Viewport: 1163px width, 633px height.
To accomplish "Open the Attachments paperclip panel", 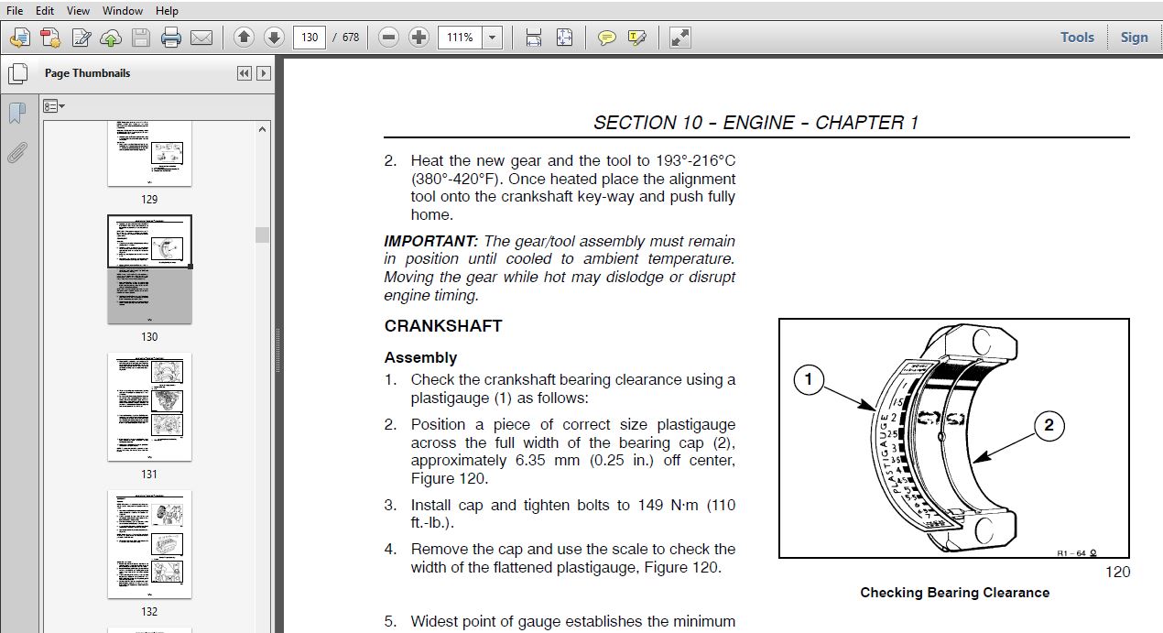I will [x=17, y=151].
